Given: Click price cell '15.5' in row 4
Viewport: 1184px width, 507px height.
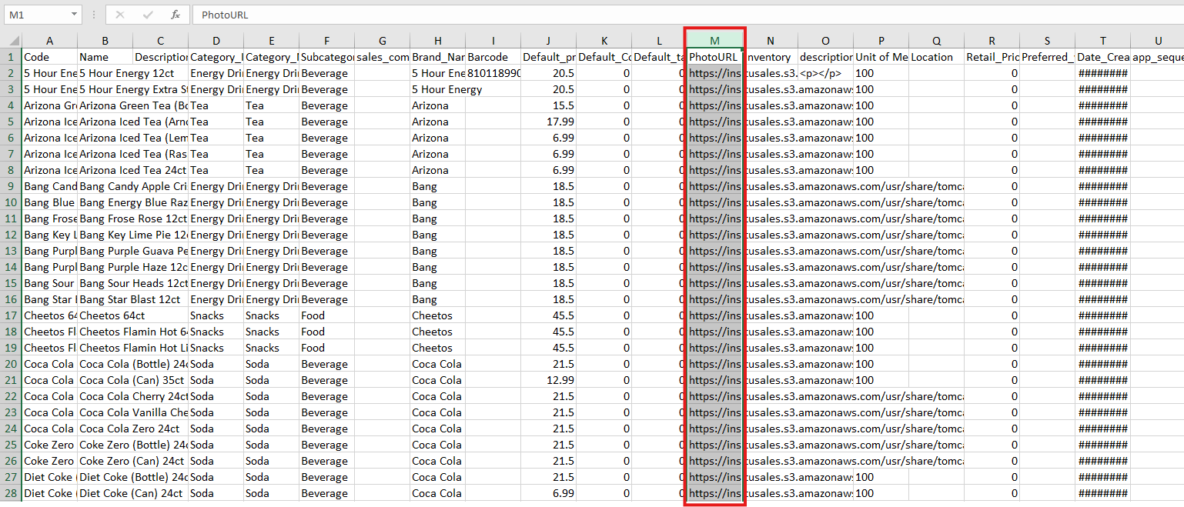Looking at the screenshot, I should coord(549,105).
